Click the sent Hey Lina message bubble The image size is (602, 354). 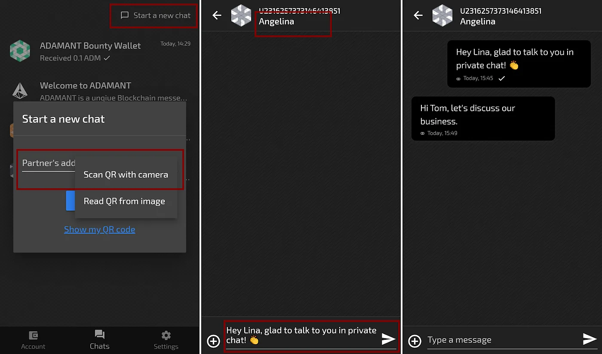coord(519,64)
